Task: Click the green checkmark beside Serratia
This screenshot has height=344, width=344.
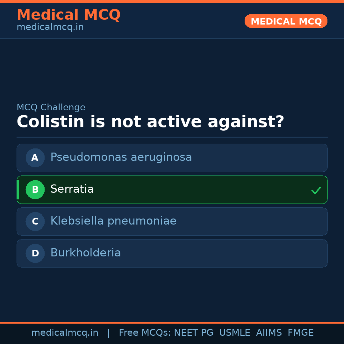Action: coord(316,190)
